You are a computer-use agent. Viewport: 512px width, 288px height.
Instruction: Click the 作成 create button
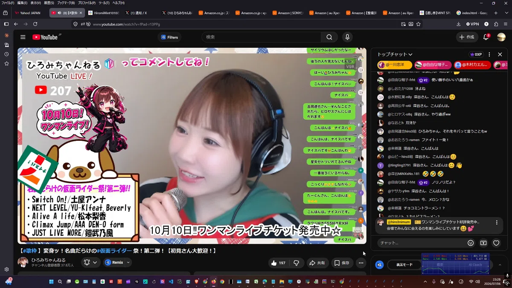[x=467, y=37]
